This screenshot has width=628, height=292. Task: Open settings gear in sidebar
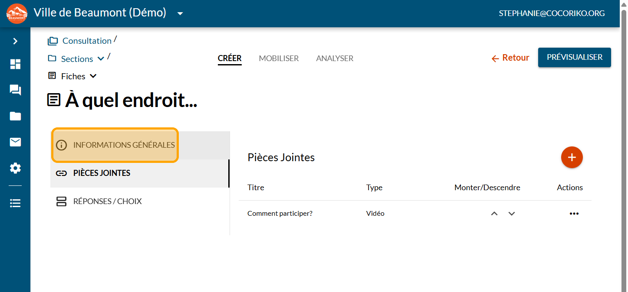click(x=15, y=168)
